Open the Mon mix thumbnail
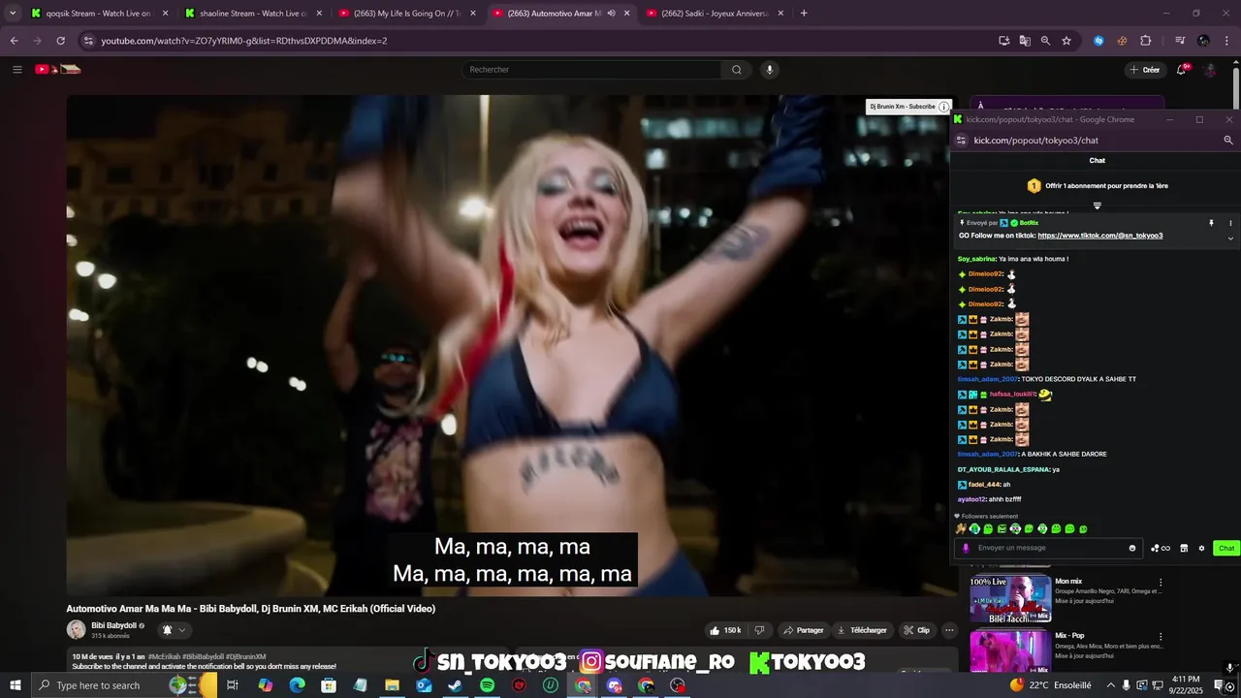This screenshot has width=1241, height=698. [1010, 599]
